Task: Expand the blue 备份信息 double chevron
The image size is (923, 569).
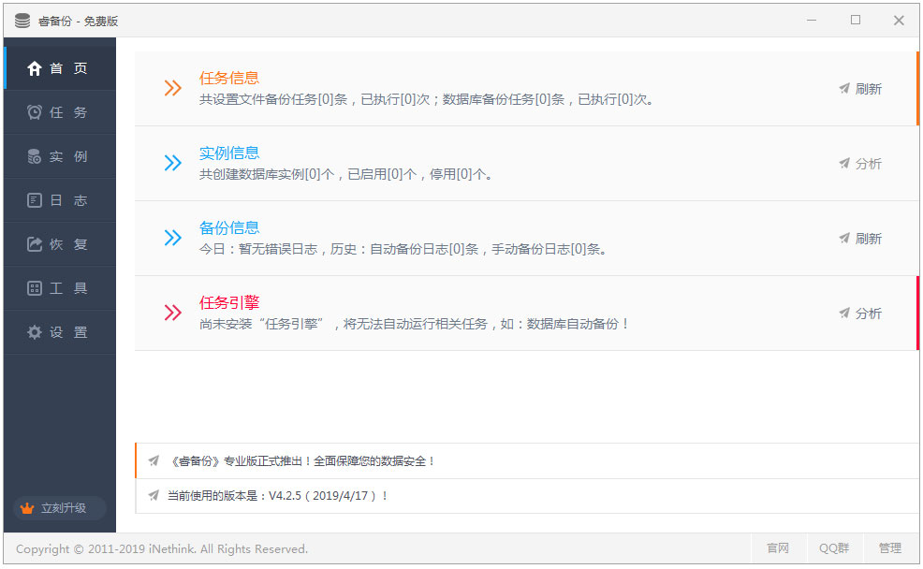Action: tap(173, 239)
